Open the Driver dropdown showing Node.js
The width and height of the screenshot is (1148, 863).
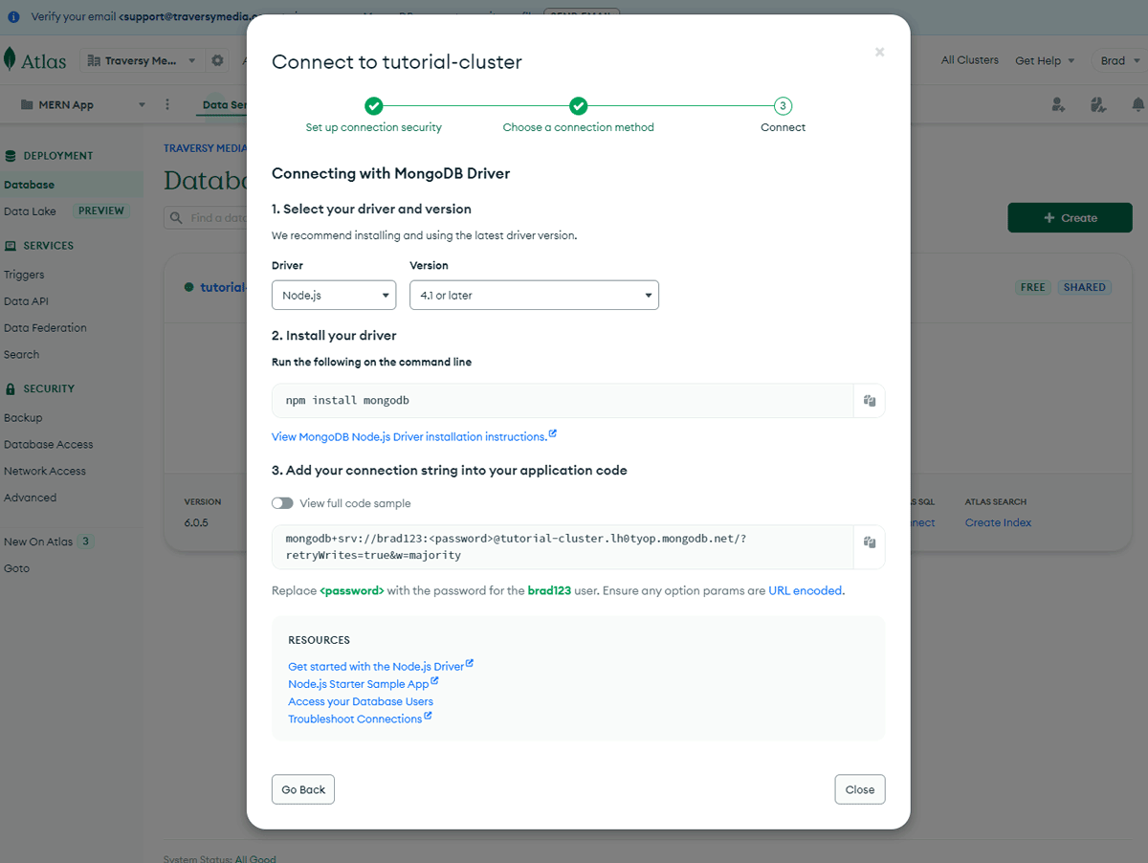click(334, 296)
